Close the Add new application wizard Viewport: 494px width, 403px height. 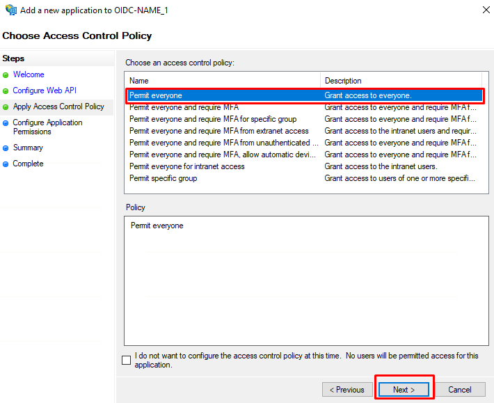coord(486,10)
